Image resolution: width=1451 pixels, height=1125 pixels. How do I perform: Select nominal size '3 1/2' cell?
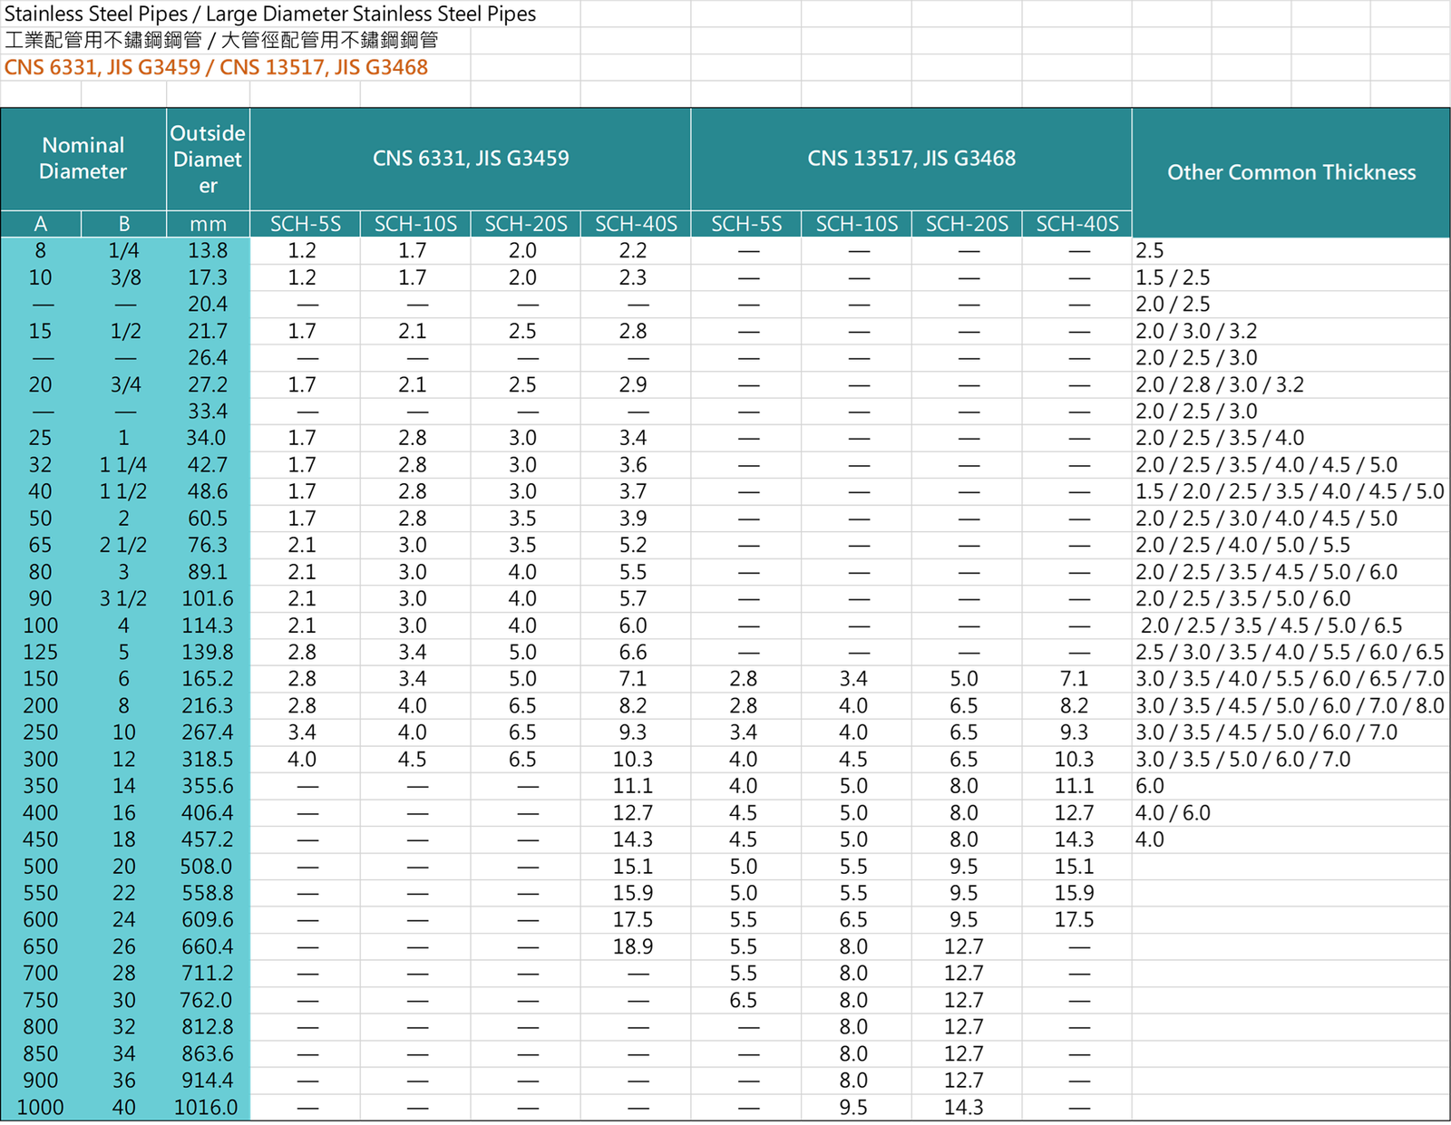point(124,598)
